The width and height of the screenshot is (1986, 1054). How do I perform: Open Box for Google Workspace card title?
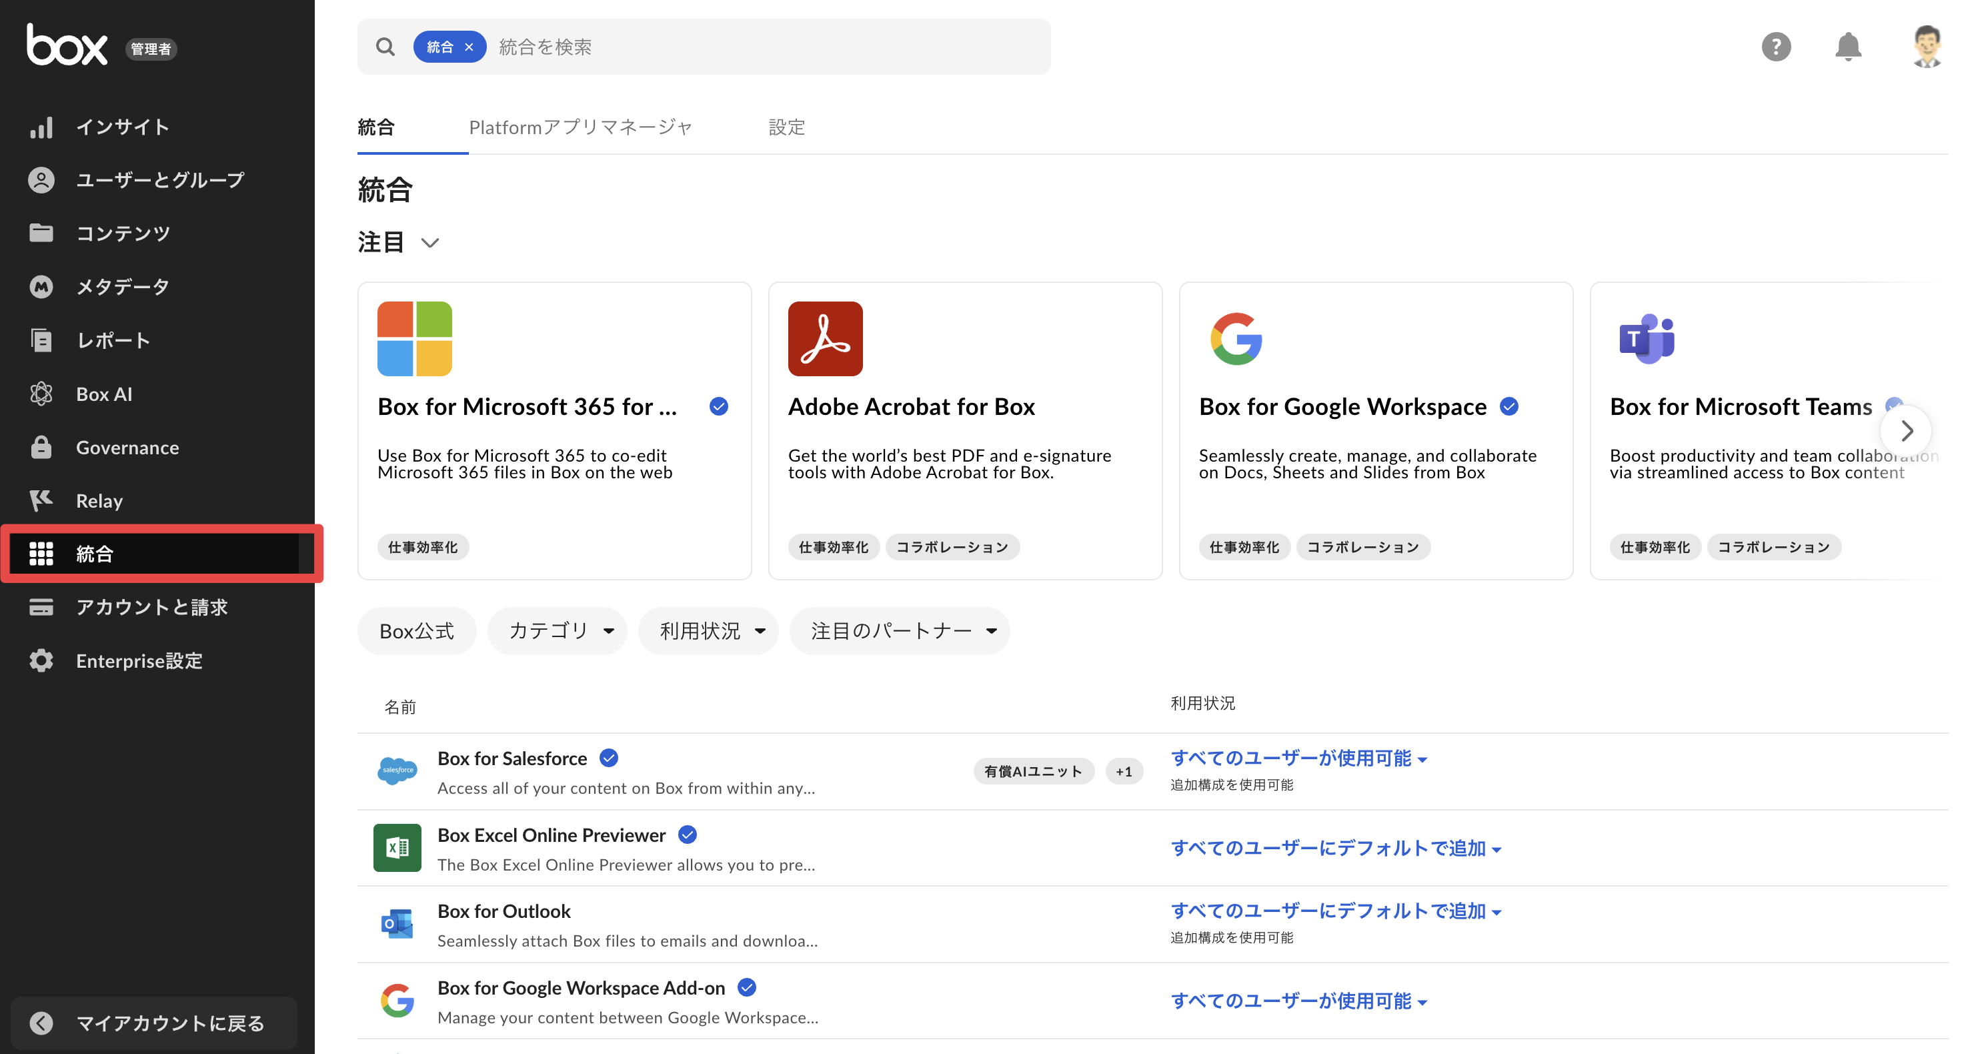click(1342, 406)
